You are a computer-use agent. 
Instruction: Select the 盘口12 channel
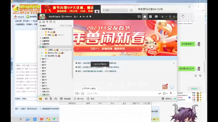pos(44,86)
